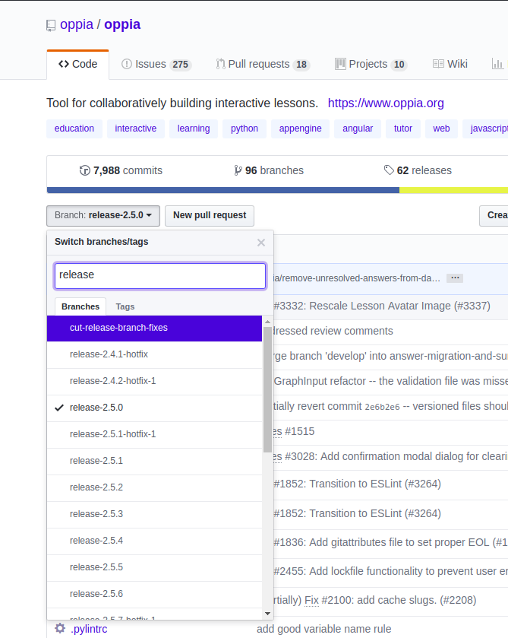View the 96 branches link
The width and height of the screenshot is (508, 638).
[x=269, y=170]
